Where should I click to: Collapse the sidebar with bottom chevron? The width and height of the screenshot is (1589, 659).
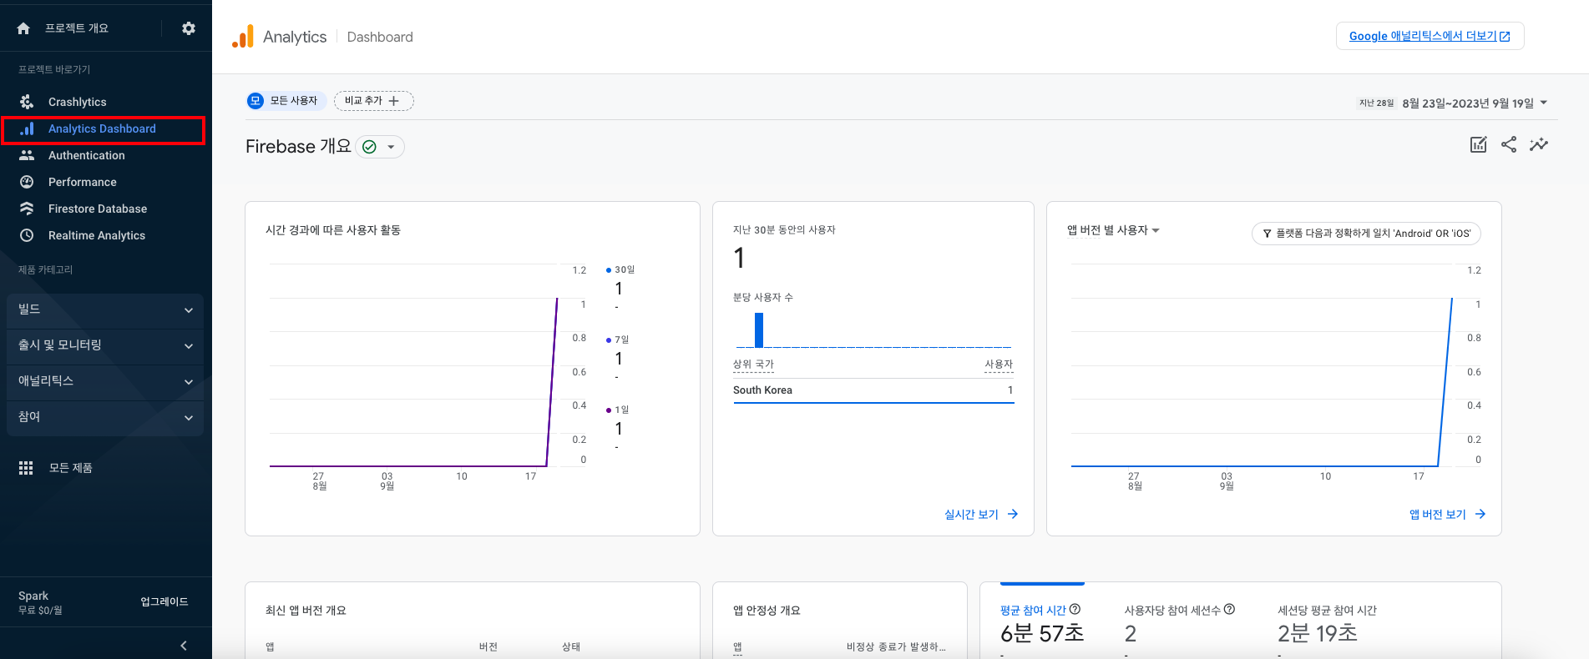click(184, 646)
